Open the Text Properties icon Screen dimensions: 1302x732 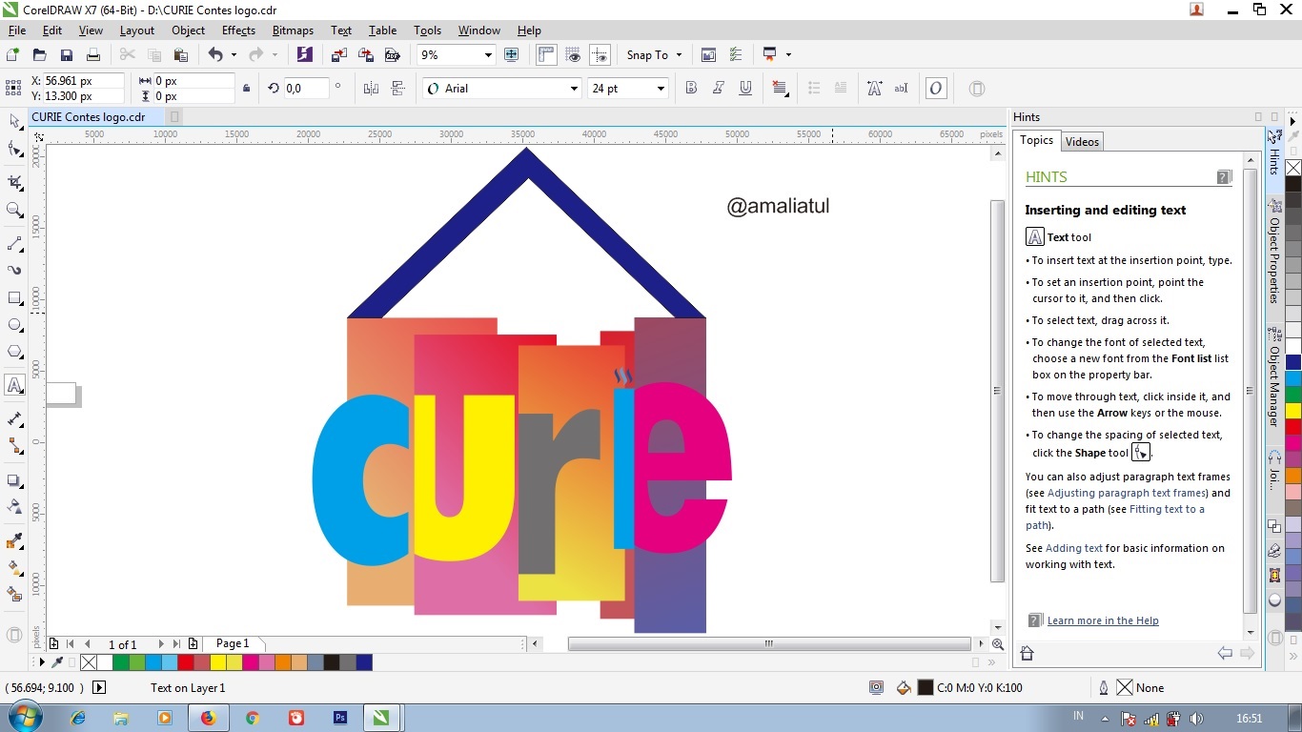point(874,89)
